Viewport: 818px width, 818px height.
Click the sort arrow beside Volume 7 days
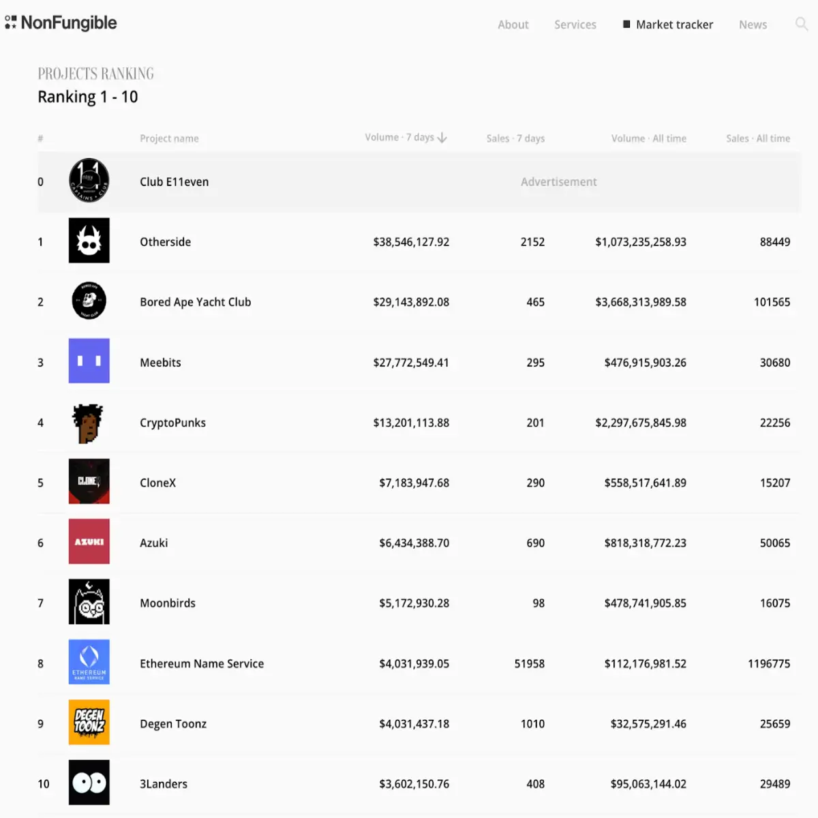(442, 138)
